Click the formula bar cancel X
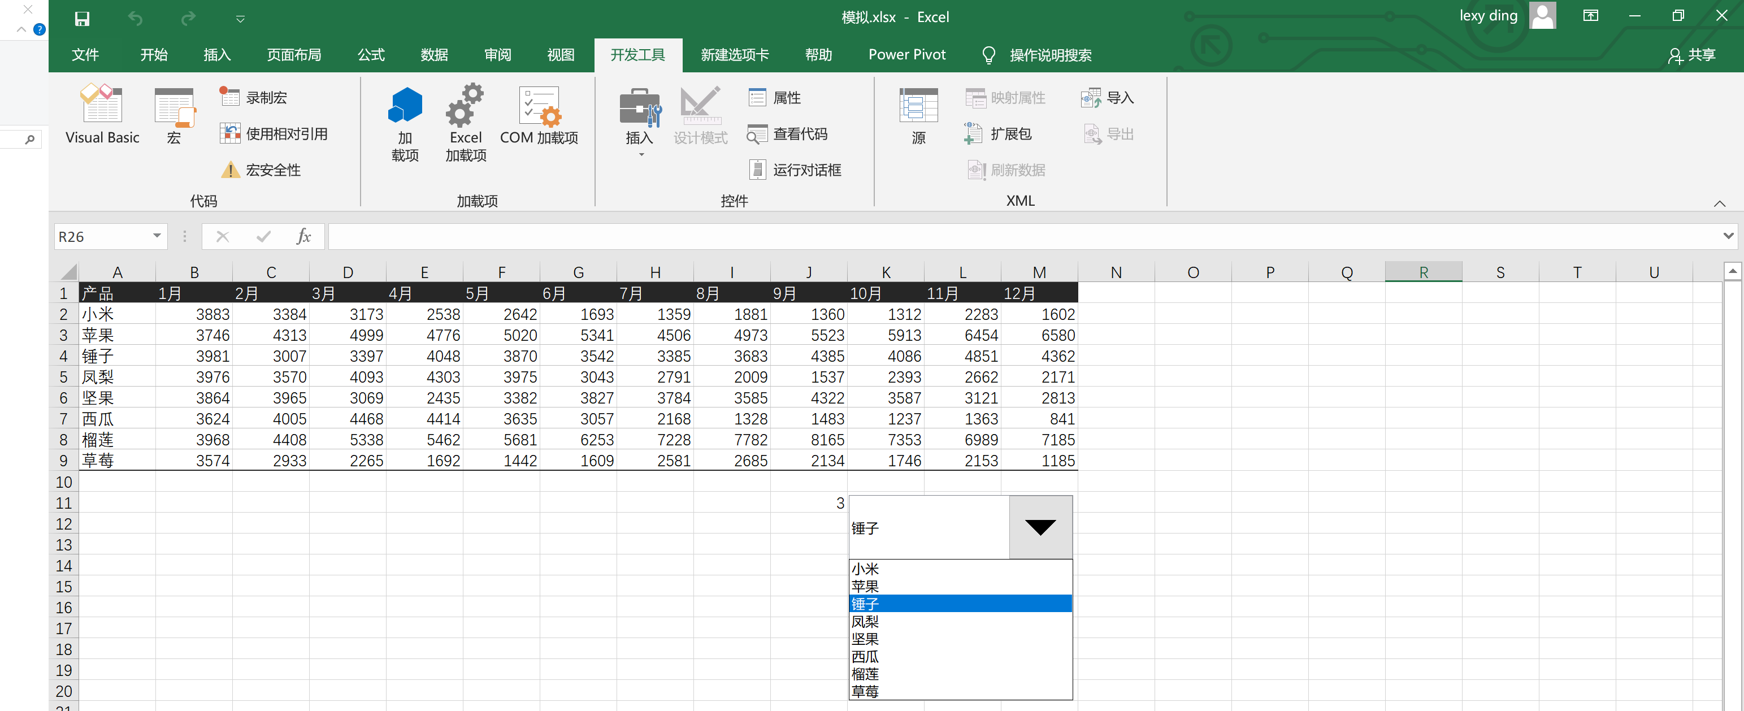This screenshot has width=1744, height=711. tap(223, 236)
